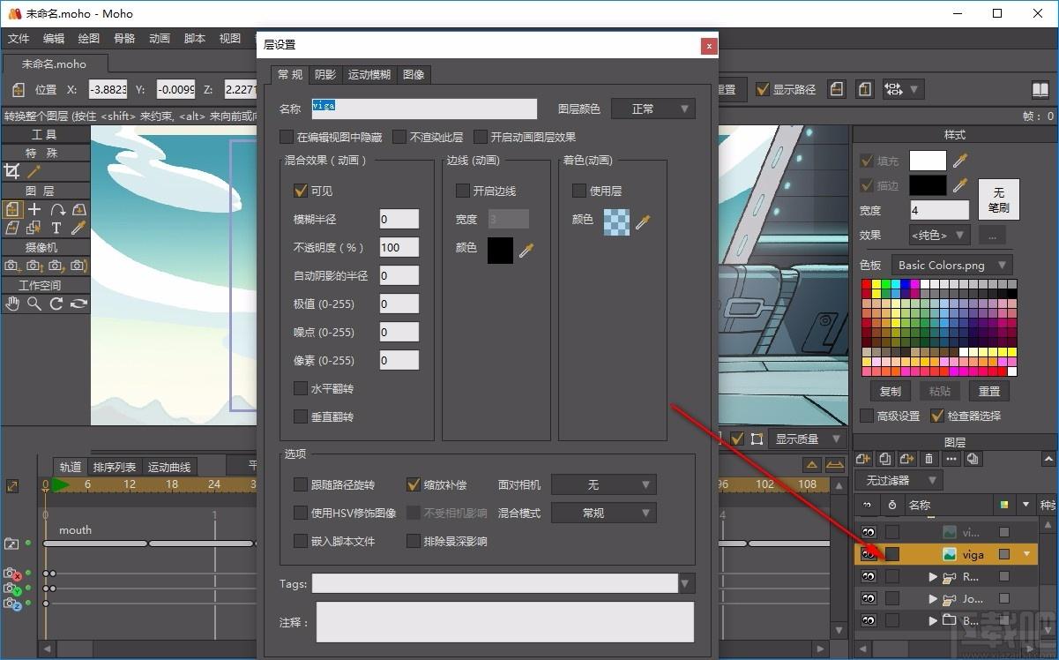Click the new layer icon in layers panel

(x=863, y=459)
